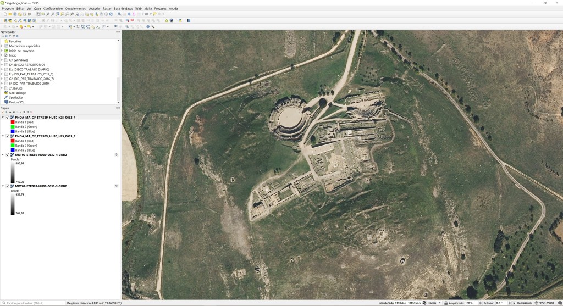Screen dimensions: 563x306
Task: Open the Ráster menu
Action: (107, 9)
